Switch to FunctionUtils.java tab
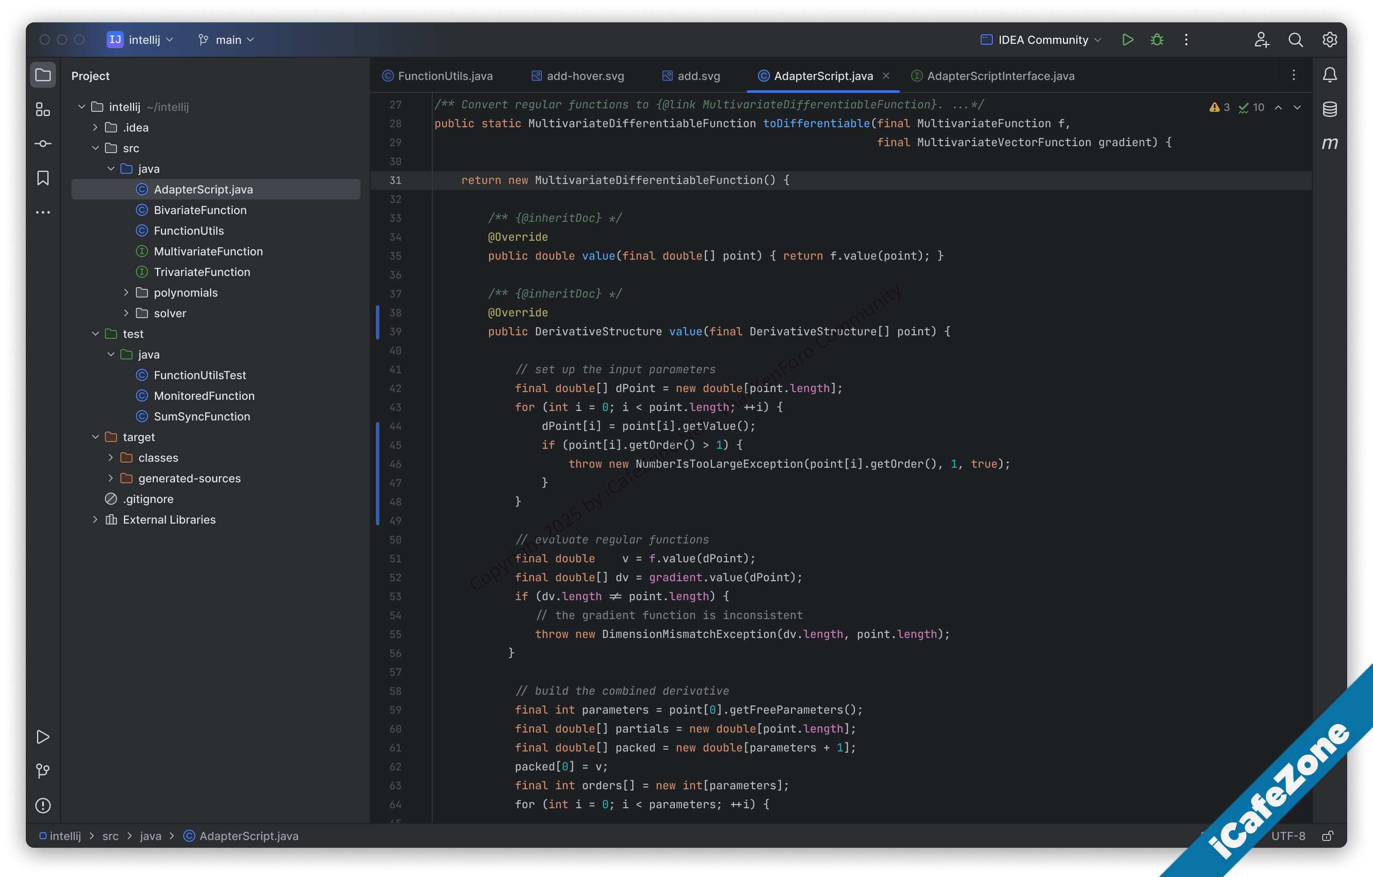1373x877 pixels. tap(437, 75)
